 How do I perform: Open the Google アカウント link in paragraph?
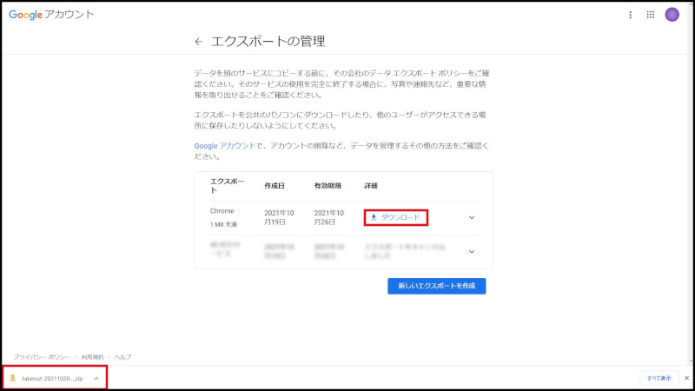coord(225,145)
